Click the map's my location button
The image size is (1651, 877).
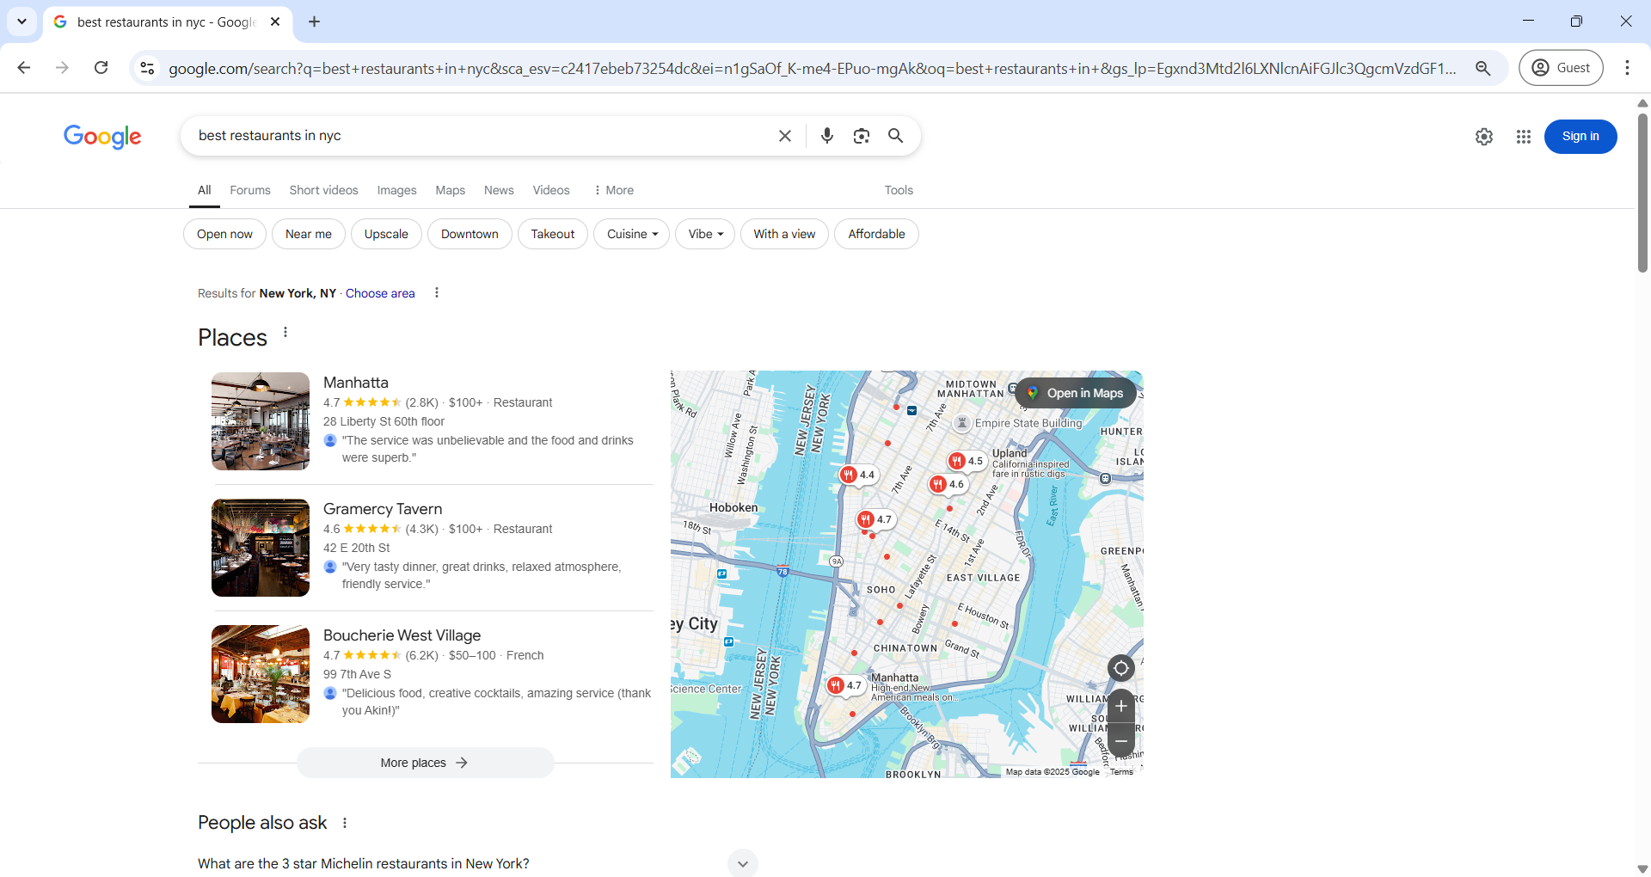click(1121, 668)
